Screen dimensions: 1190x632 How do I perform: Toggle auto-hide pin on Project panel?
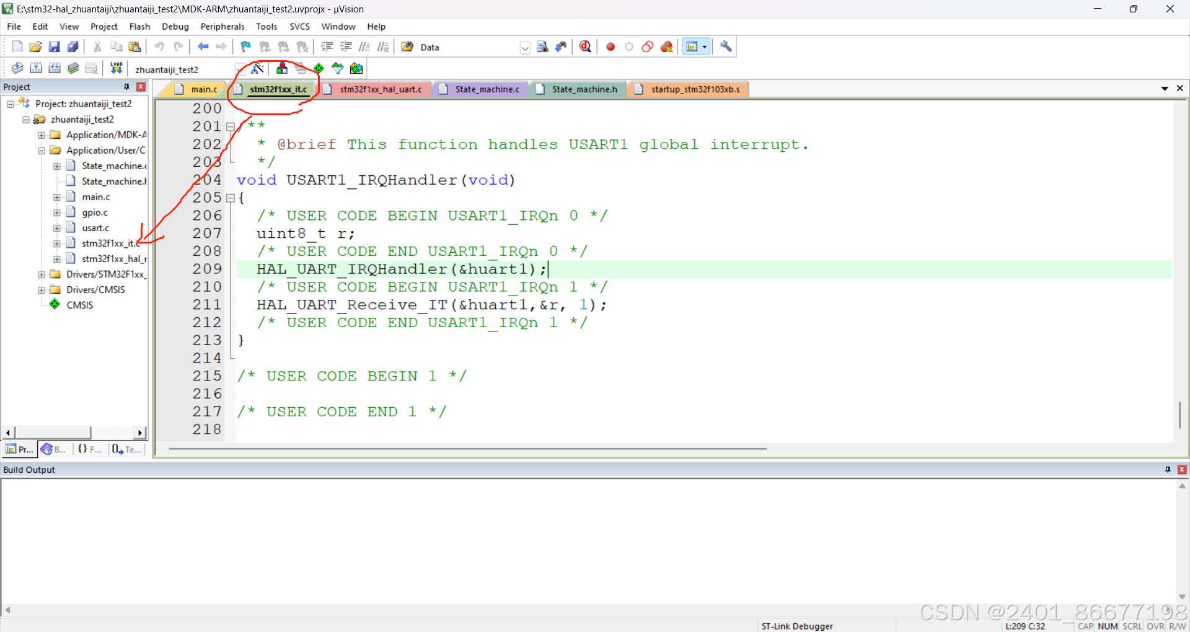(x=126, y=87)
